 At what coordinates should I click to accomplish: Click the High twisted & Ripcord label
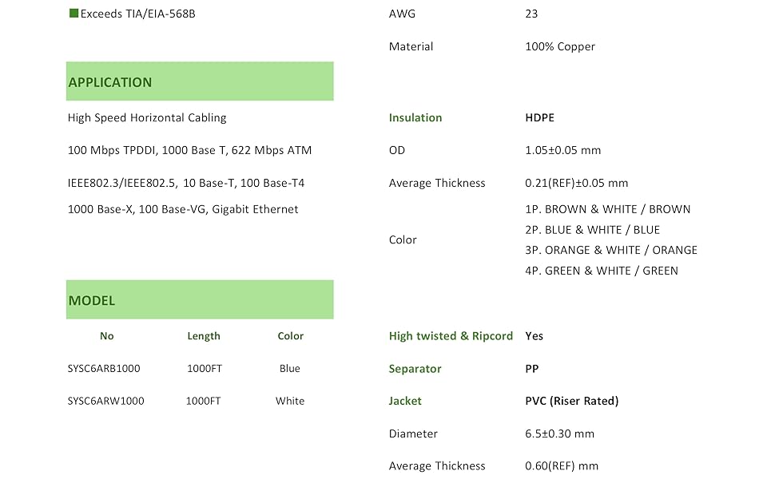coord(451,336)
